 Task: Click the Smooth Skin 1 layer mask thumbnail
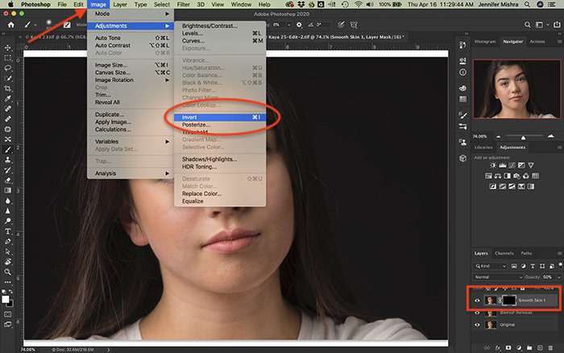(x=509, y=301)
